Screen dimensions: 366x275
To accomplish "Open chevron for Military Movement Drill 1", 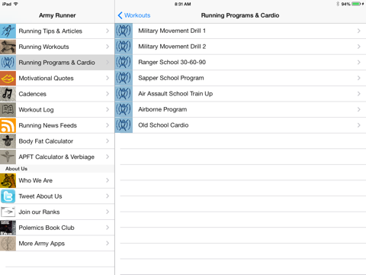I will tap(358, 31).
